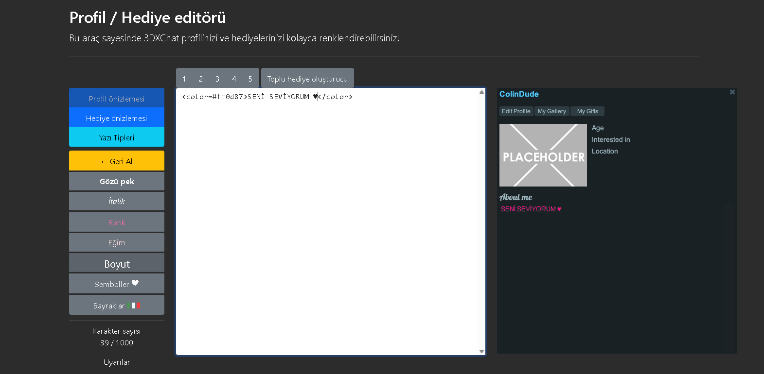The width and height of the screenshot is (764, 374).
Task: Open Yazı Tipleri fonts option
Action: 117,137
